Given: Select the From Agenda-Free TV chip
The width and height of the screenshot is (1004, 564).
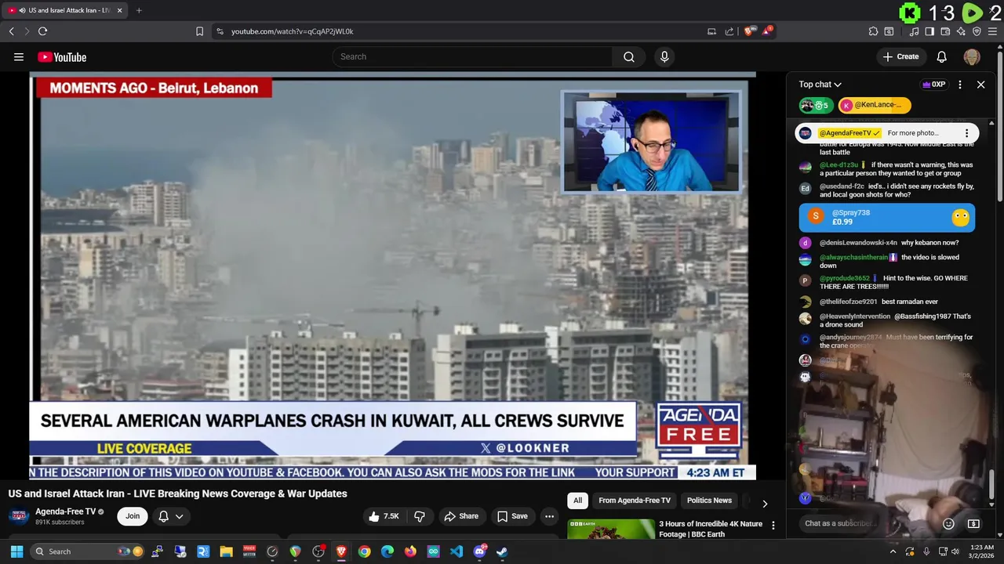Looking at the screenshot, I should 635,501.
